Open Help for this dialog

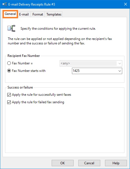click(x=116, y=163)
